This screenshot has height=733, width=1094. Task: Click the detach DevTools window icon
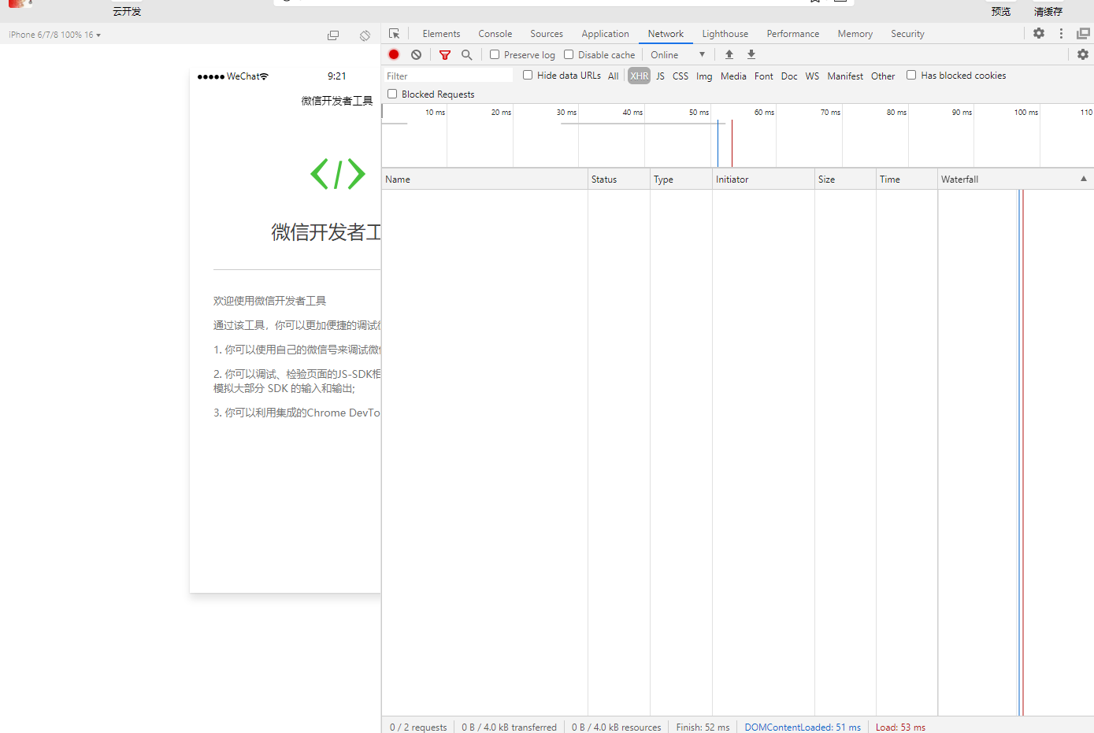[x=1083, y=33]
